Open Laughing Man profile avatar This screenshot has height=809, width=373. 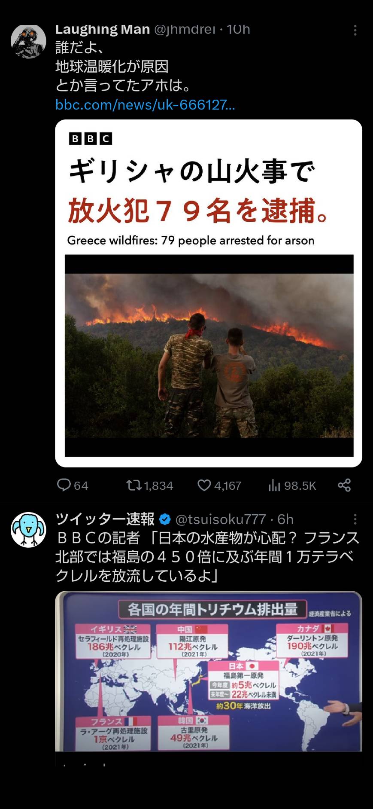(28, 41)
